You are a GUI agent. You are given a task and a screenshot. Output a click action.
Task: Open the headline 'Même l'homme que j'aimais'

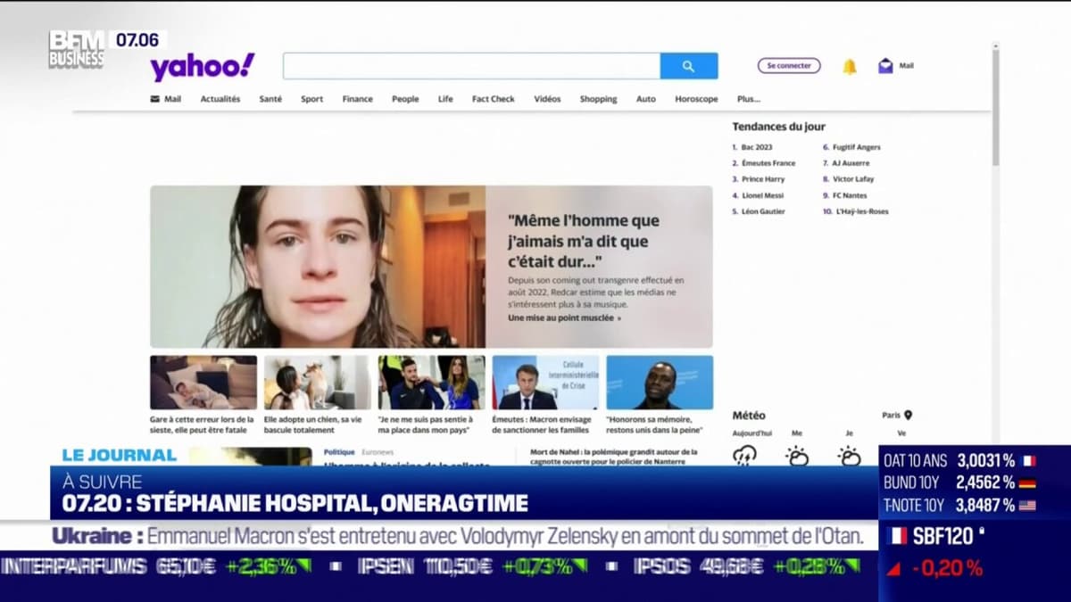click(584, 241)
